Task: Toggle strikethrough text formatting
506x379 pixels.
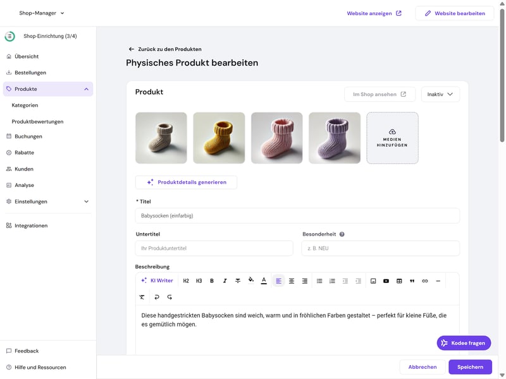Action: 238,281
